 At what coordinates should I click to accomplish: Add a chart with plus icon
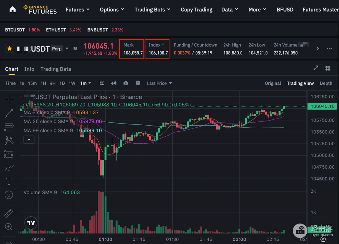click(138, 83)
